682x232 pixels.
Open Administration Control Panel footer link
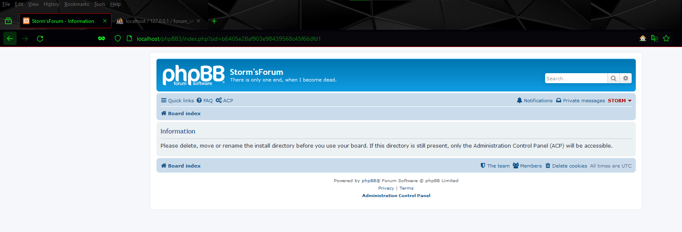pyautogui.click(x=396, y=196)
